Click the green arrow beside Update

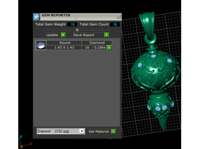pyautogui.click(x=63, y=35)
